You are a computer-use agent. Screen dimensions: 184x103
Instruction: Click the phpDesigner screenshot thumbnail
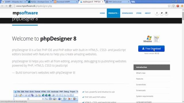[x=46, y=96]
